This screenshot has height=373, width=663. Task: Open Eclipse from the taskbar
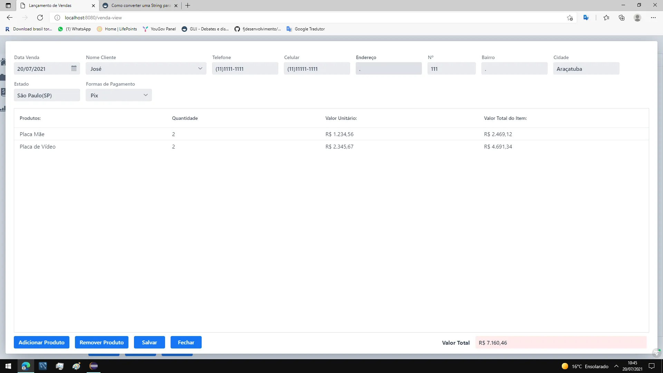coord(94,366)
